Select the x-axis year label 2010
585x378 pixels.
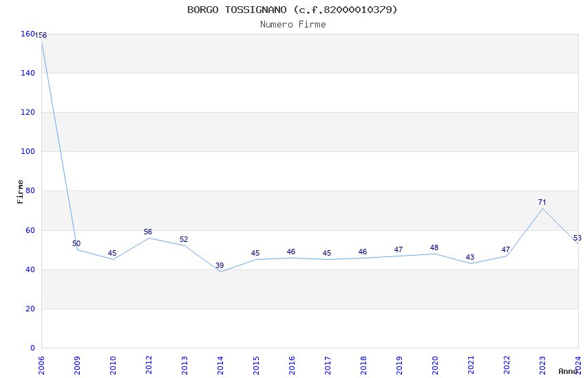click(113, 366)
